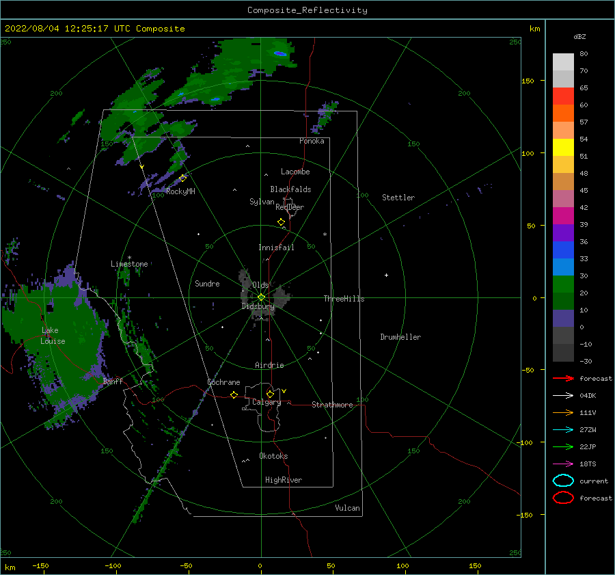This screenshot has width=615, height=575.
Task: Select the orange 57-60 dBZ swatch
Action: pos(563,113)
